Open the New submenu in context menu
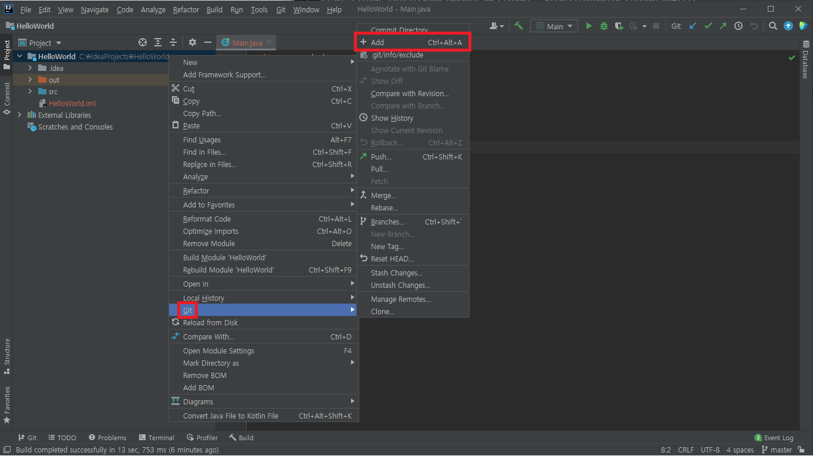Image resolution: width=813 pixels, height=456 pixels. (263, 62)
